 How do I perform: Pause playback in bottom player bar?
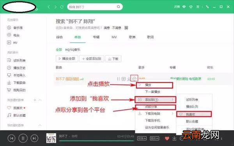tap(23, 138)
